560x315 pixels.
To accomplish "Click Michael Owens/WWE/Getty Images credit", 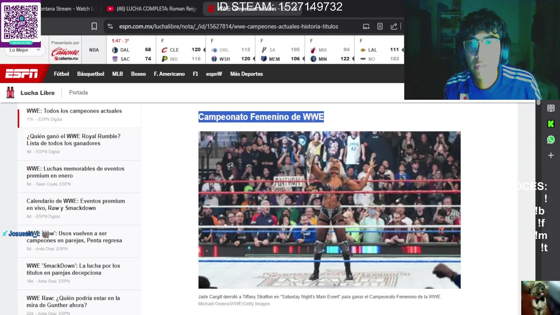I will (x=234, y=304).
